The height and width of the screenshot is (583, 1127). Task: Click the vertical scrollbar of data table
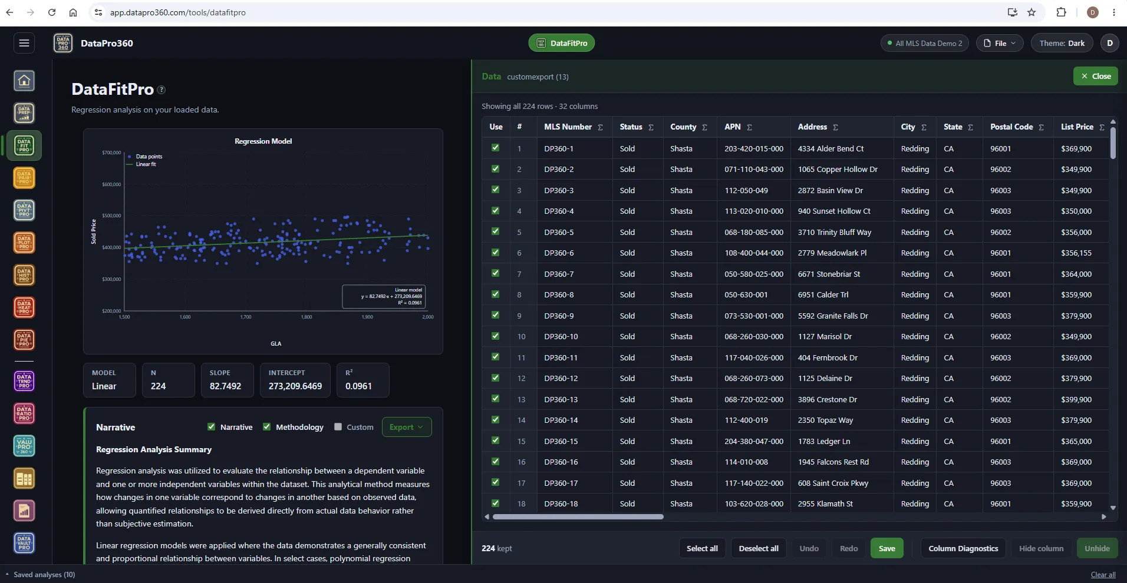coord(1113,142)
